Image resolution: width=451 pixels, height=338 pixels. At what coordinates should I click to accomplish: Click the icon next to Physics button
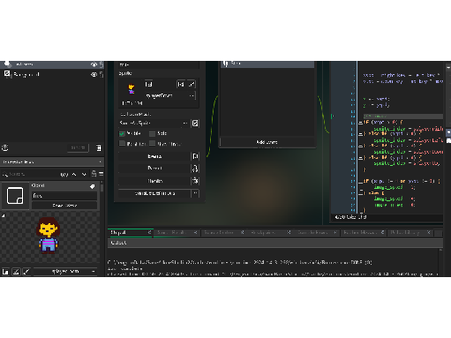[195, 181]
